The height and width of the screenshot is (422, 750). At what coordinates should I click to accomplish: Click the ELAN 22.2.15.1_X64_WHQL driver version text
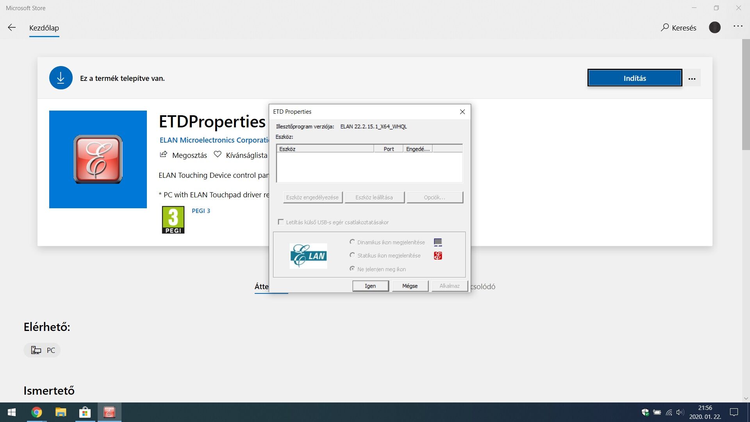(x=373, y=127)
